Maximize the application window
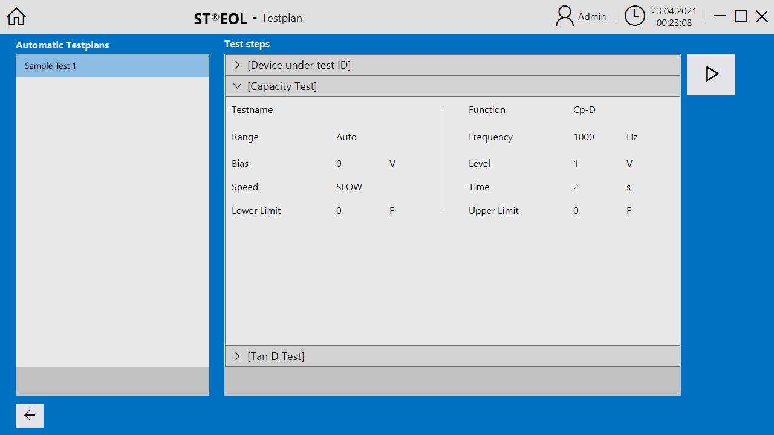The image size is (774, 435). [x=741, y=16]
